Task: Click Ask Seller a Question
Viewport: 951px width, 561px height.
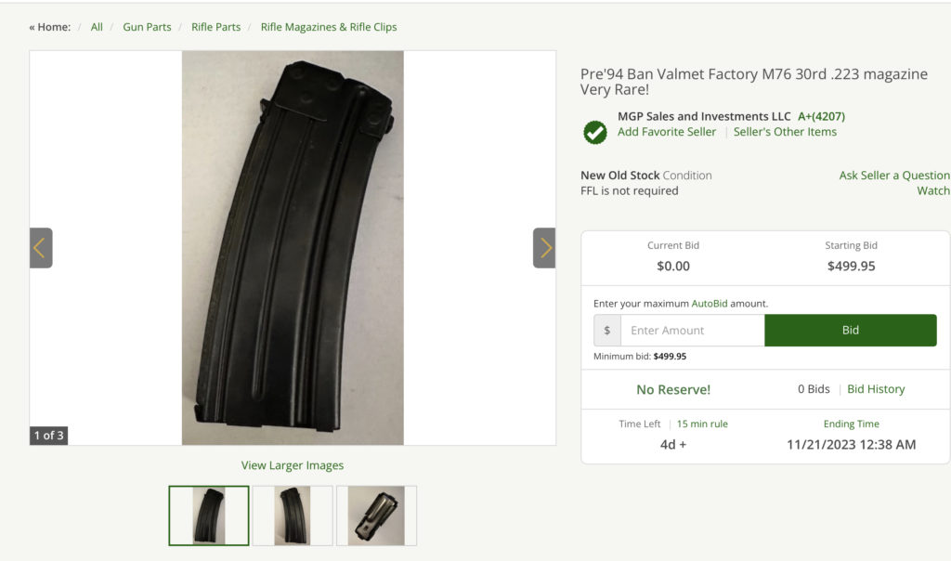Action: coord(894,176)
